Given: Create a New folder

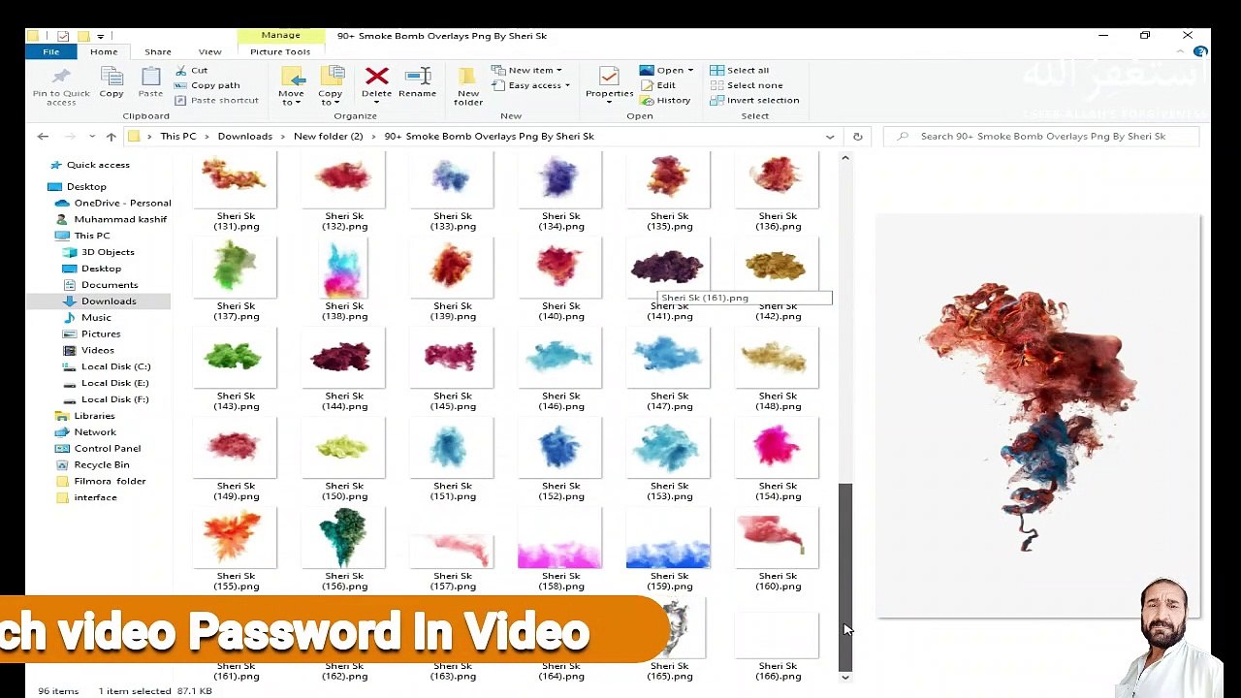Looking at the screenshot, I should point(467,85).
